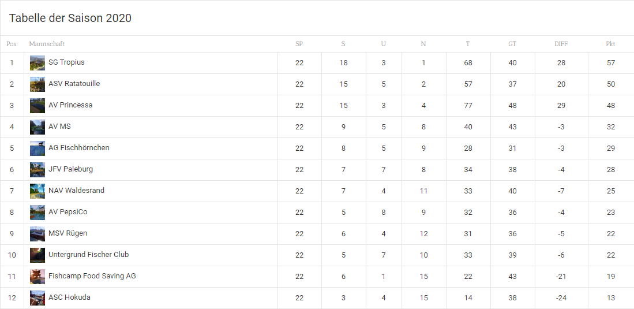Sort table by DIFF column header
Image resolution: width=634 pixels, height=309 pixels.
tap(561, 44)
